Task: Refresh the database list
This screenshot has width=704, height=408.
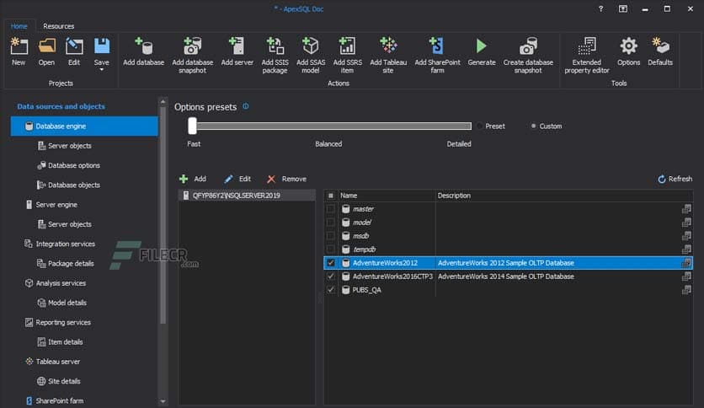Action: pyautogui.click(x=675, y=179)
